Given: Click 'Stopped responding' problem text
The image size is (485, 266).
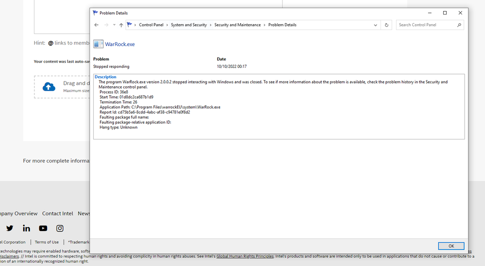Looking at the screenshot, I should [x=111, y=66].
